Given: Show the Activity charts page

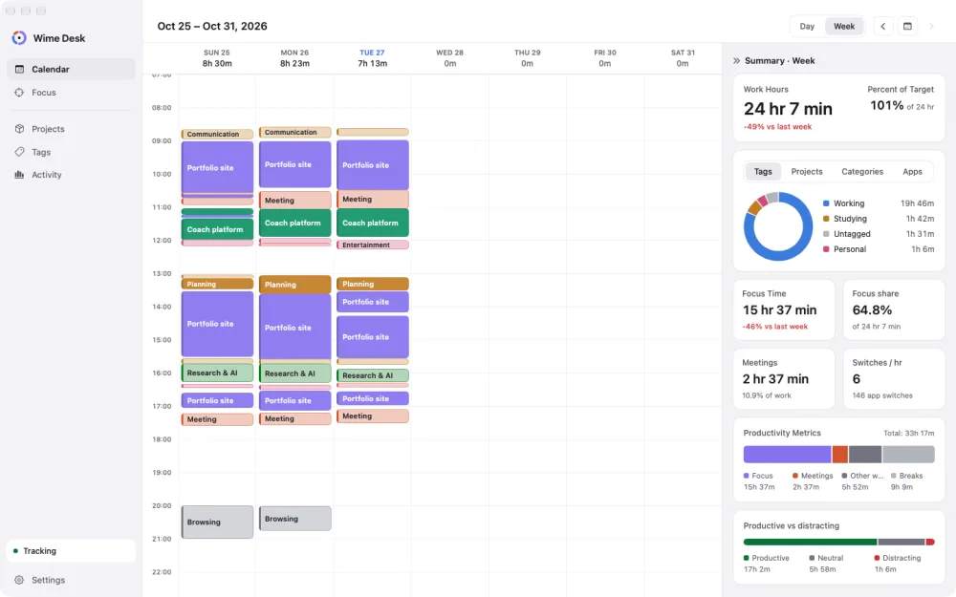Looking at the screenshot, I should pos(71,175).
